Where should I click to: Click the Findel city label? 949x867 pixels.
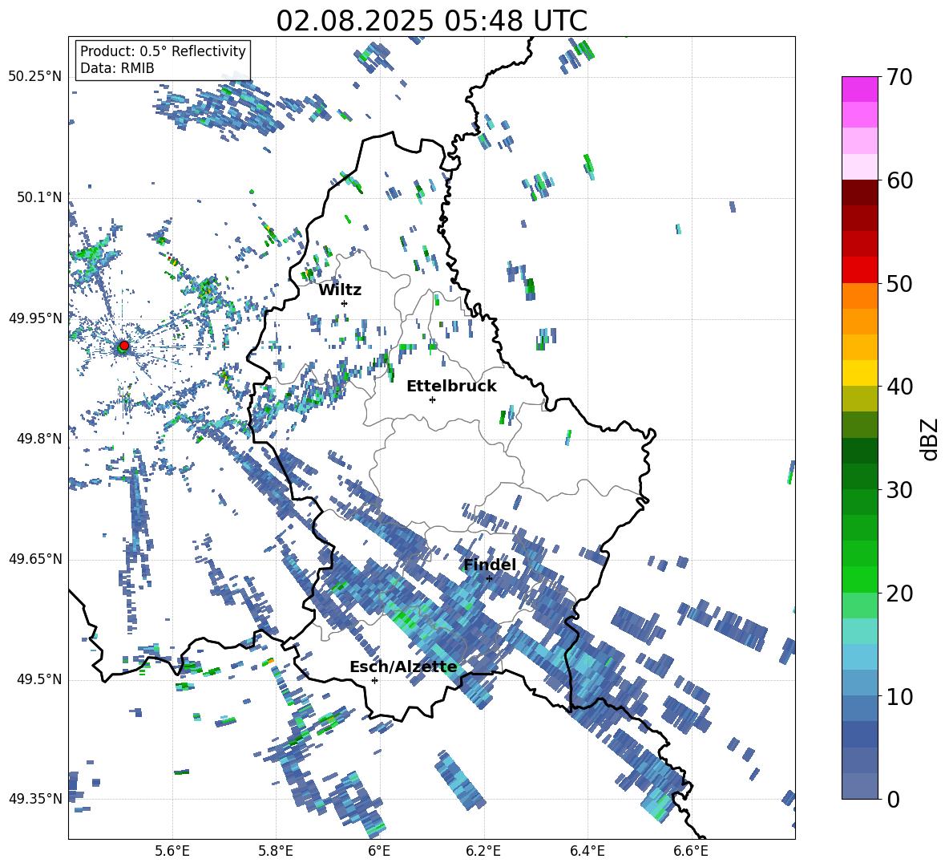pyautogui.click(x=490, y=565)
